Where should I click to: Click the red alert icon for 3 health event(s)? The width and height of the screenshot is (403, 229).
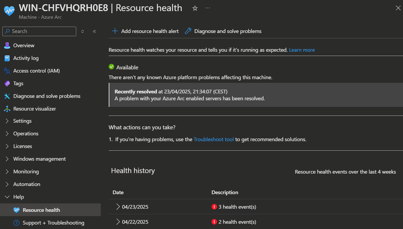pyautogui.click(x=214, y=207)
